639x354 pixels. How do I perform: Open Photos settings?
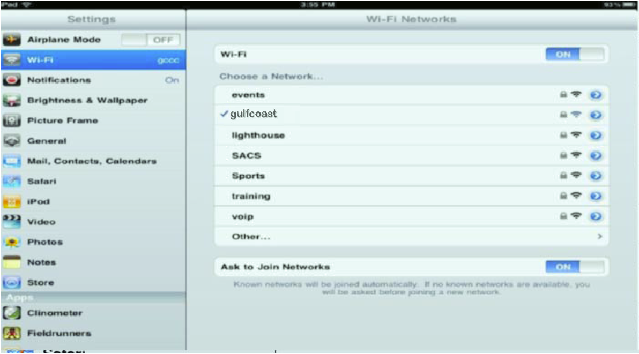(x=93, y=242)
